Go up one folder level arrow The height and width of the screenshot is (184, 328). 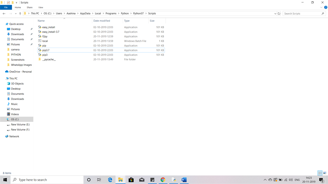coord(20,13)
